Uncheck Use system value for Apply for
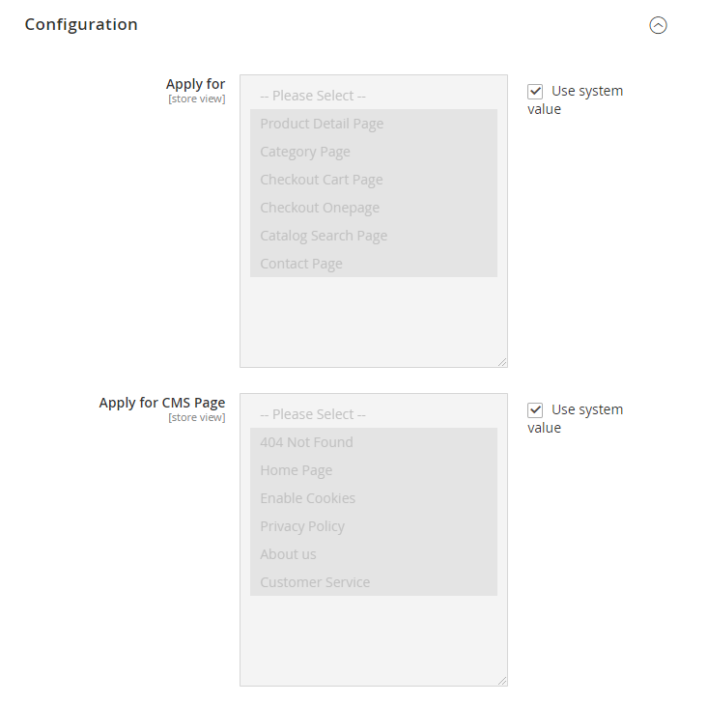 pos(535,92)
